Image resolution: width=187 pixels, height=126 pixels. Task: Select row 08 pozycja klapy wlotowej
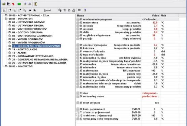click(x=127, y=39)
